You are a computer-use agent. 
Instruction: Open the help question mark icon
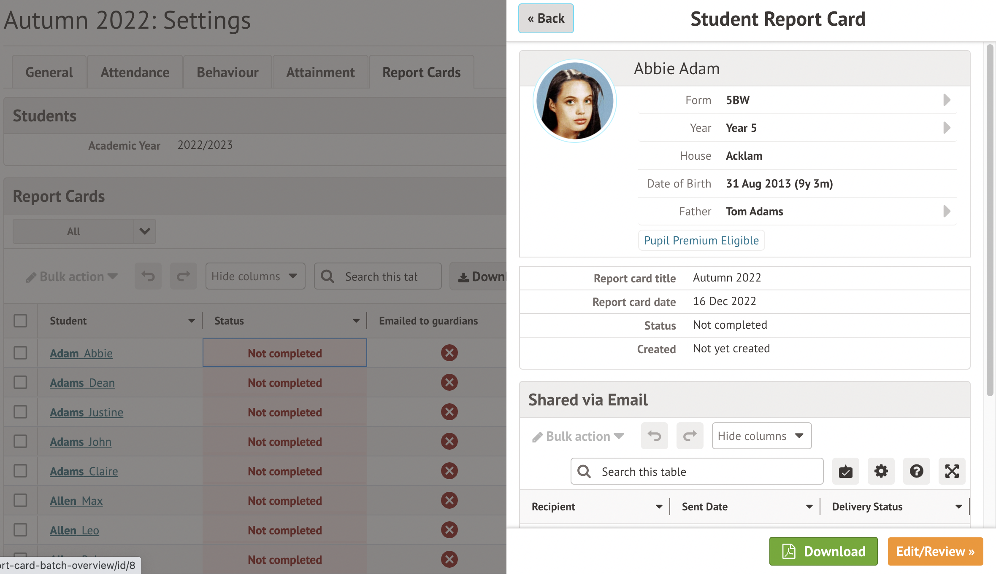coord(916,471)
